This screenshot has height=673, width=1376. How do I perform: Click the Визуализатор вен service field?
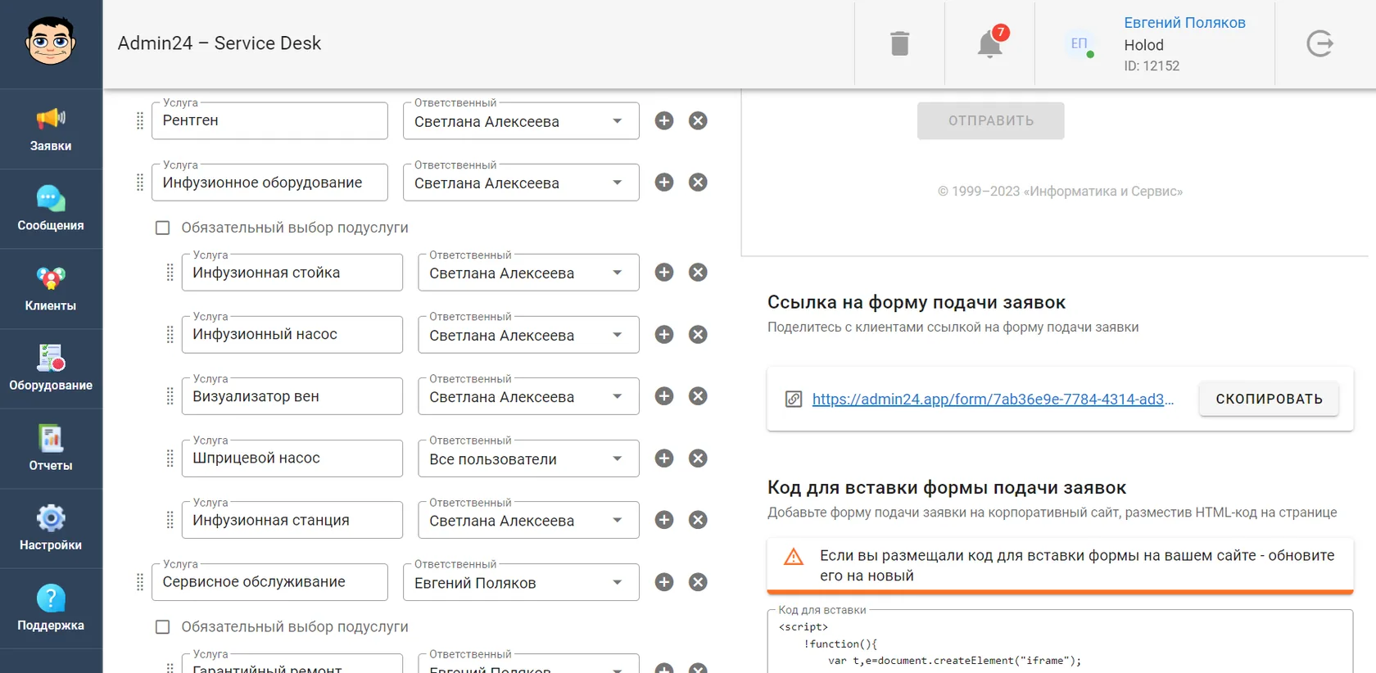coord(292,396)
